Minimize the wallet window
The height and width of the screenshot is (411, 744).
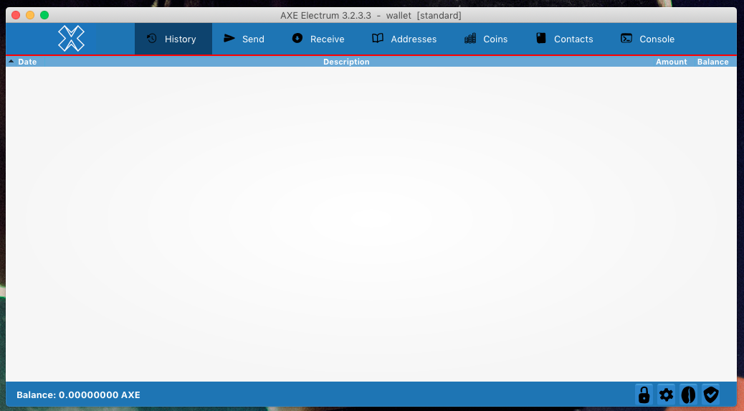[30, 15]
